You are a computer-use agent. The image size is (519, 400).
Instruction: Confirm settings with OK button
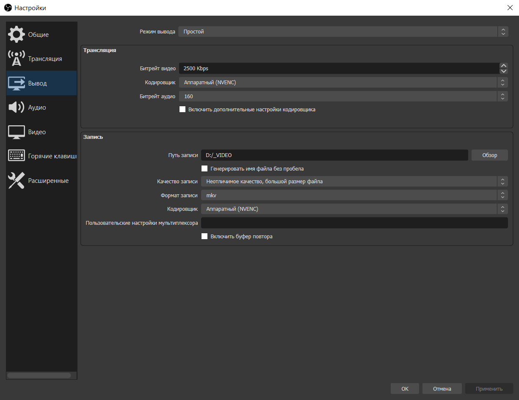point(405,389)
